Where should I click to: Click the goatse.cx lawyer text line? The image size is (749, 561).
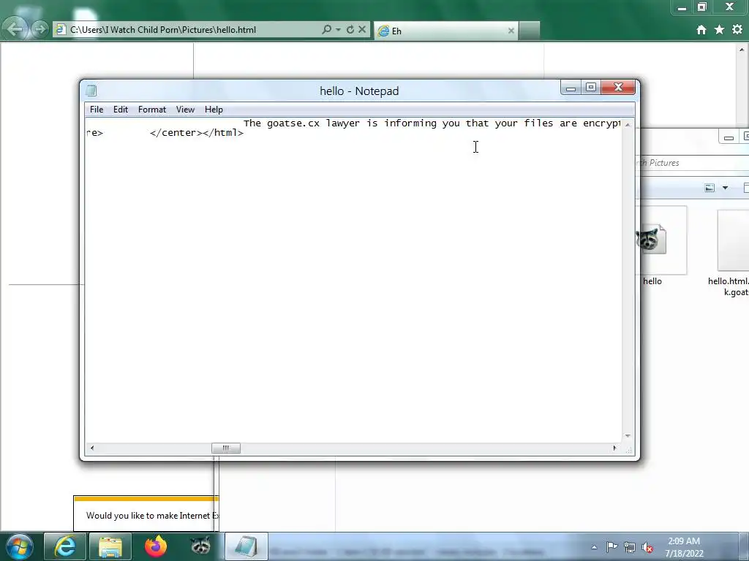tap(432, 123)
